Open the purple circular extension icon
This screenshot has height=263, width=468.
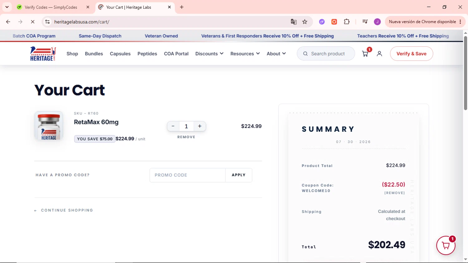[322, 22]
